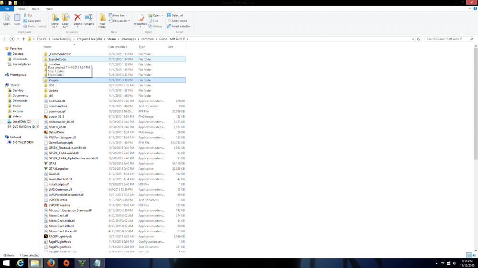Click the file list vertical scrollbar
478x268 pixels.
click(x=476, y=103)
